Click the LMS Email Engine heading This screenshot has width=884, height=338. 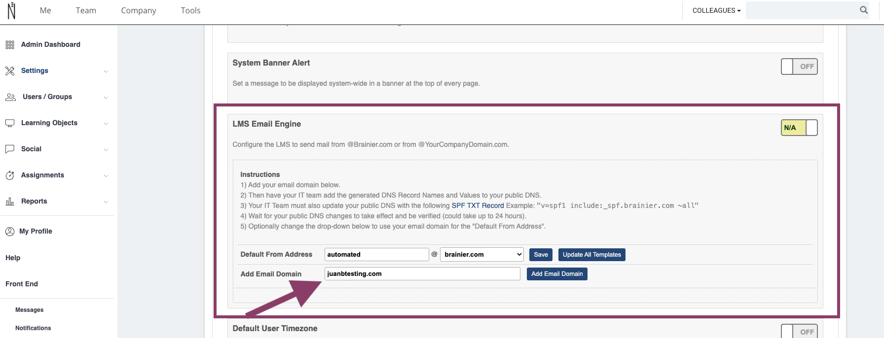click(266, 124)
